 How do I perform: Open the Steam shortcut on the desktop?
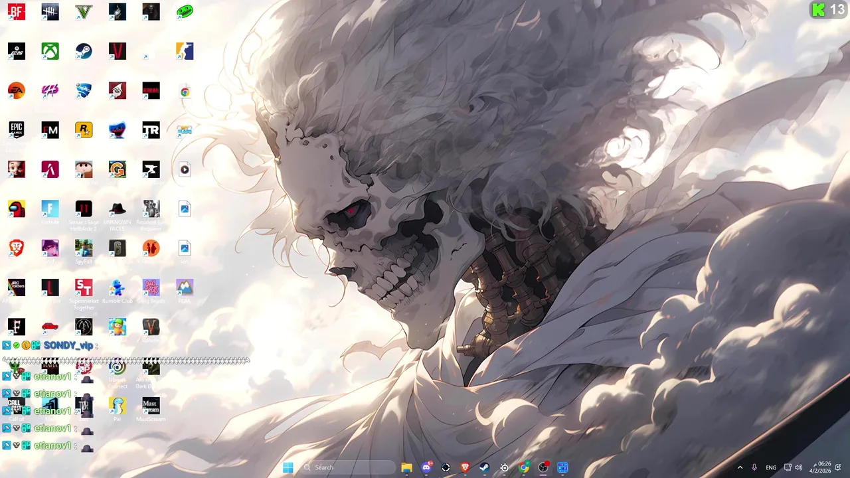pyautogui.click(x=84, y=51)
